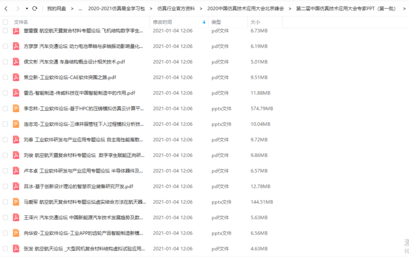Image resolution: width=409 pixels, height=257 pixels.
Task: Check the box for 李忠林 file
Action: coord(5,108)
